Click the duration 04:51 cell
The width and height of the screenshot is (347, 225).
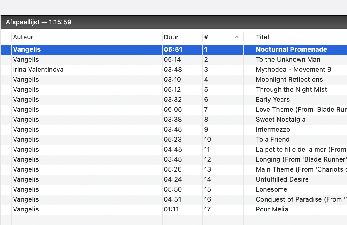click(172, 199)
